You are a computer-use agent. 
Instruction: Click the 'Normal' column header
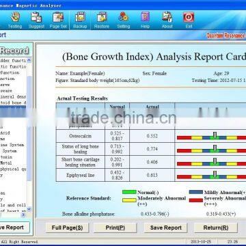[x=117, y=107]
